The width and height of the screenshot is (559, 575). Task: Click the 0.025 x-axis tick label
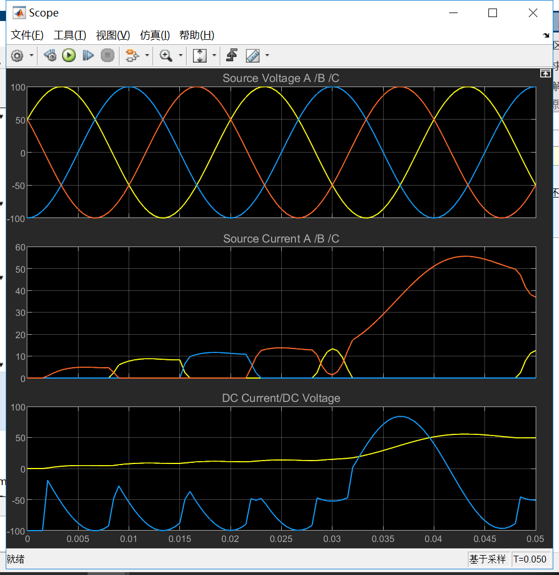[x=281, y=539]
